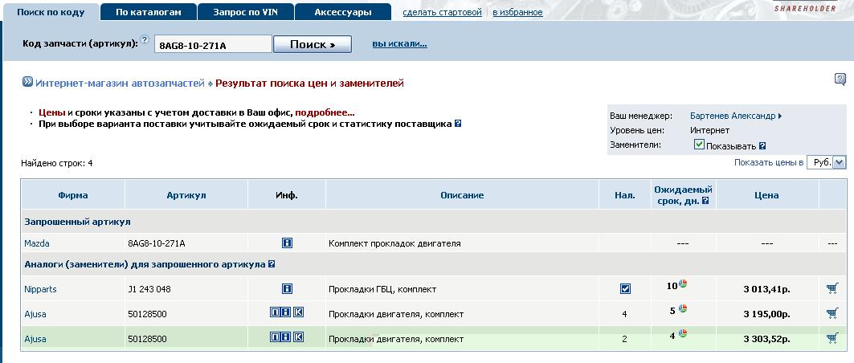The width and height of the screenshot is (854, 363).
Task: Click supplier statistics pie icon for Nipparts
Action: (683, 284)
